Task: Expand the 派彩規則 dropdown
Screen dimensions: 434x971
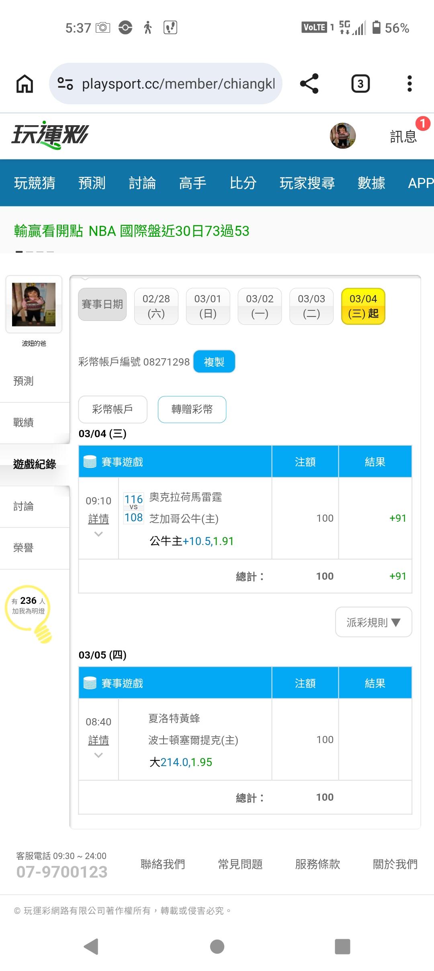Action: pyautogui.click(x=373, y=622)
